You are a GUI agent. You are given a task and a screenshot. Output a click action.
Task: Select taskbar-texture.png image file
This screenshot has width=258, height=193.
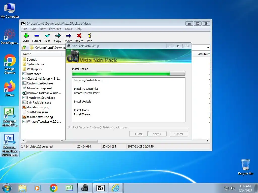point(40,117)
